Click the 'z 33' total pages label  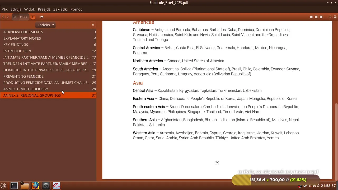pyautogui.click(x=23, y=17)
